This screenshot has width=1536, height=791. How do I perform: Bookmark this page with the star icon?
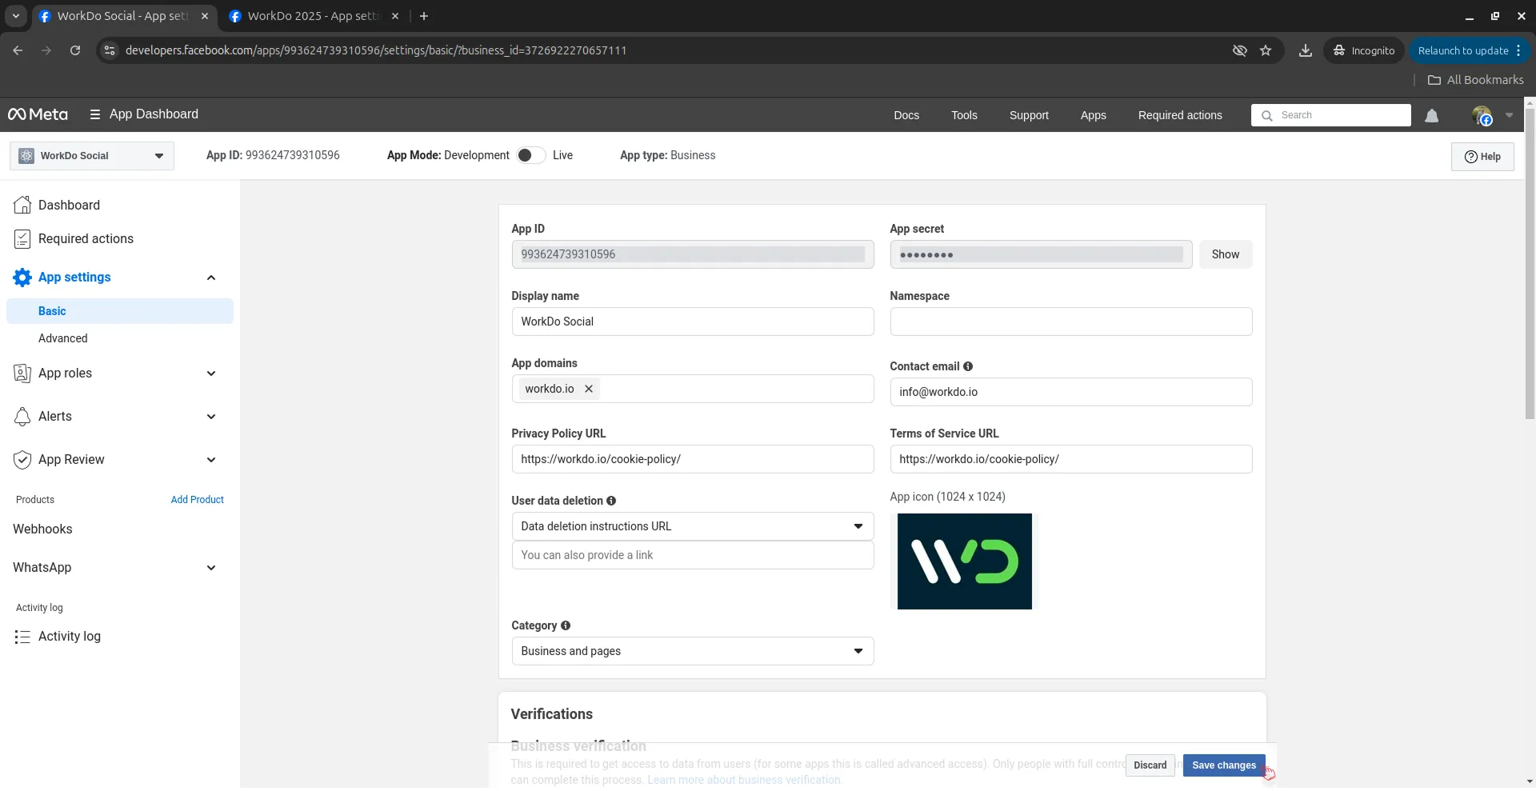1266,50
